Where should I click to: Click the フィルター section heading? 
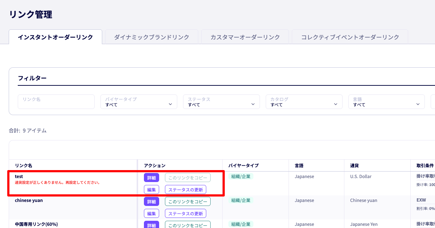[32, 78]
